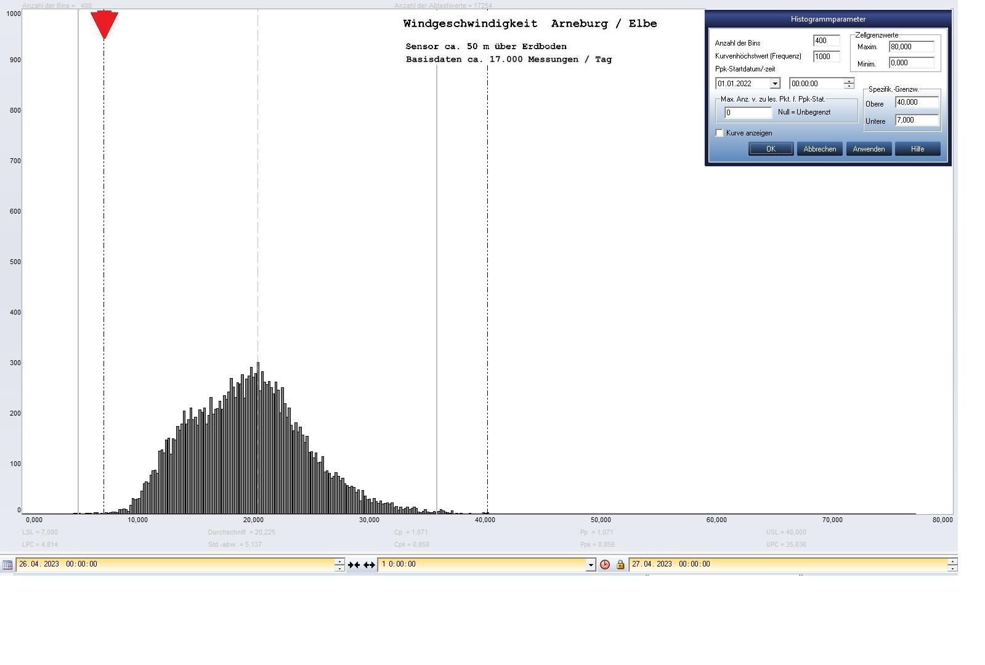Open the Ppk-Startdatum date dropdown
The height and width of the screenshot is (665, 985).
[775, 84]
